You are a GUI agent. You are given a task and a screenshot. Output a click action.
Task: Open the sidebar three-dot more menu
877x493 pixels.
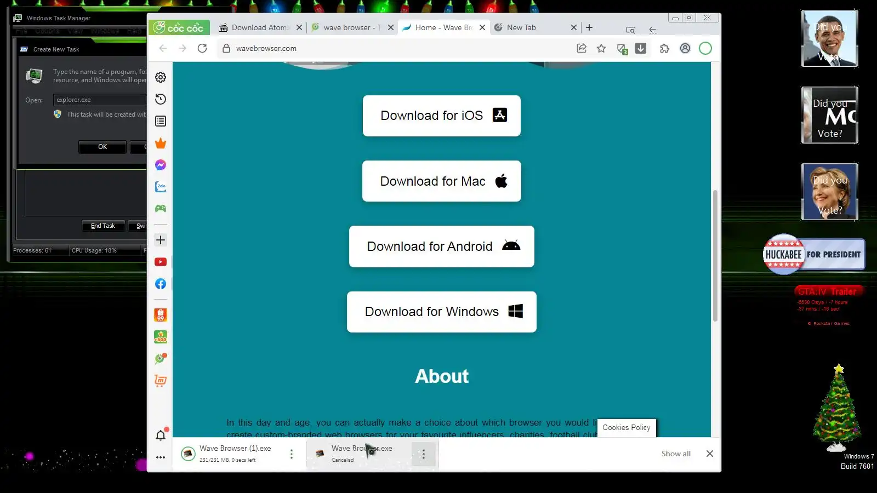(x=161, y=457)
